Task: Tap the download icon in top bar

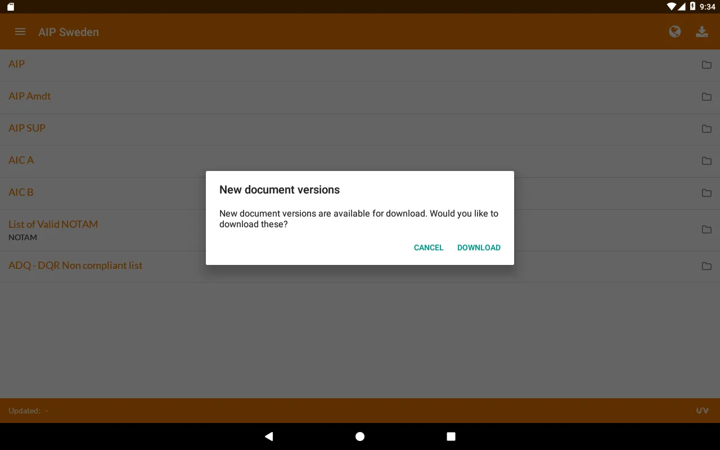Action: 702,32
